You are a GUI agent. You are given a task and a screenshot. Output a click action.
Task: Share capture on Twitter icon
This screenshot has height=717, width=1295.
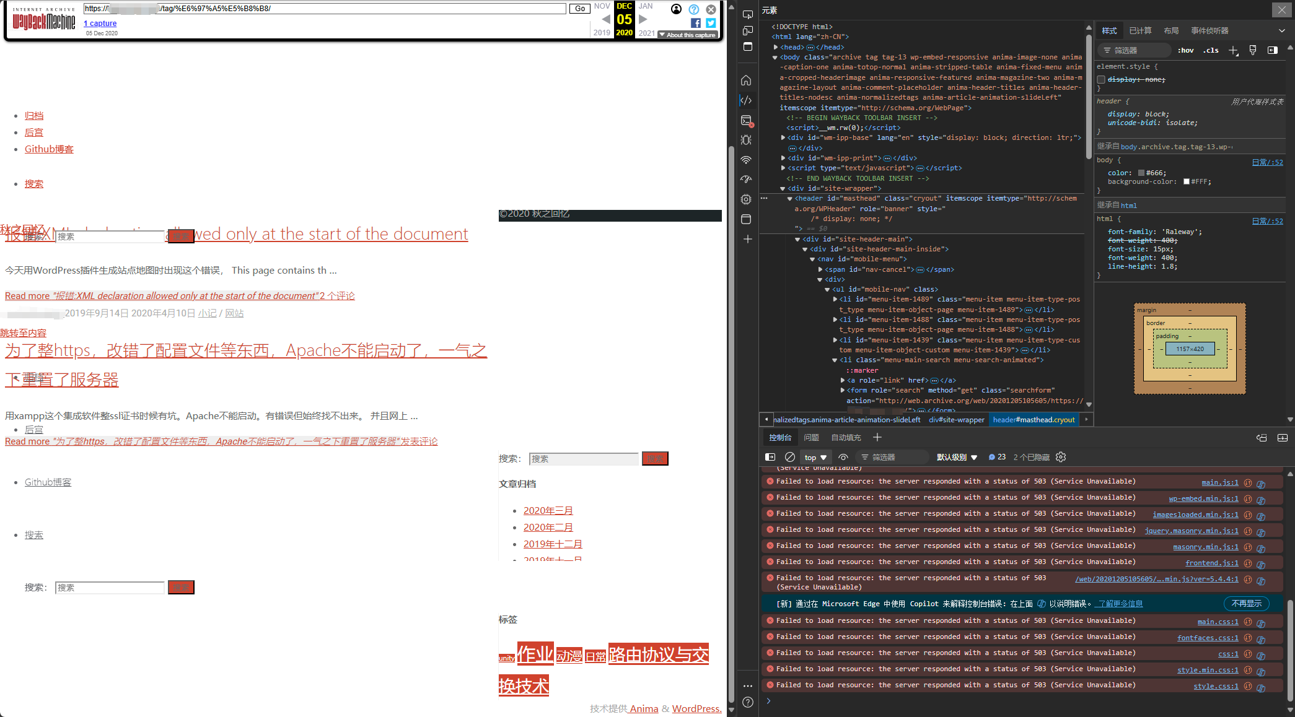(711, 23)
